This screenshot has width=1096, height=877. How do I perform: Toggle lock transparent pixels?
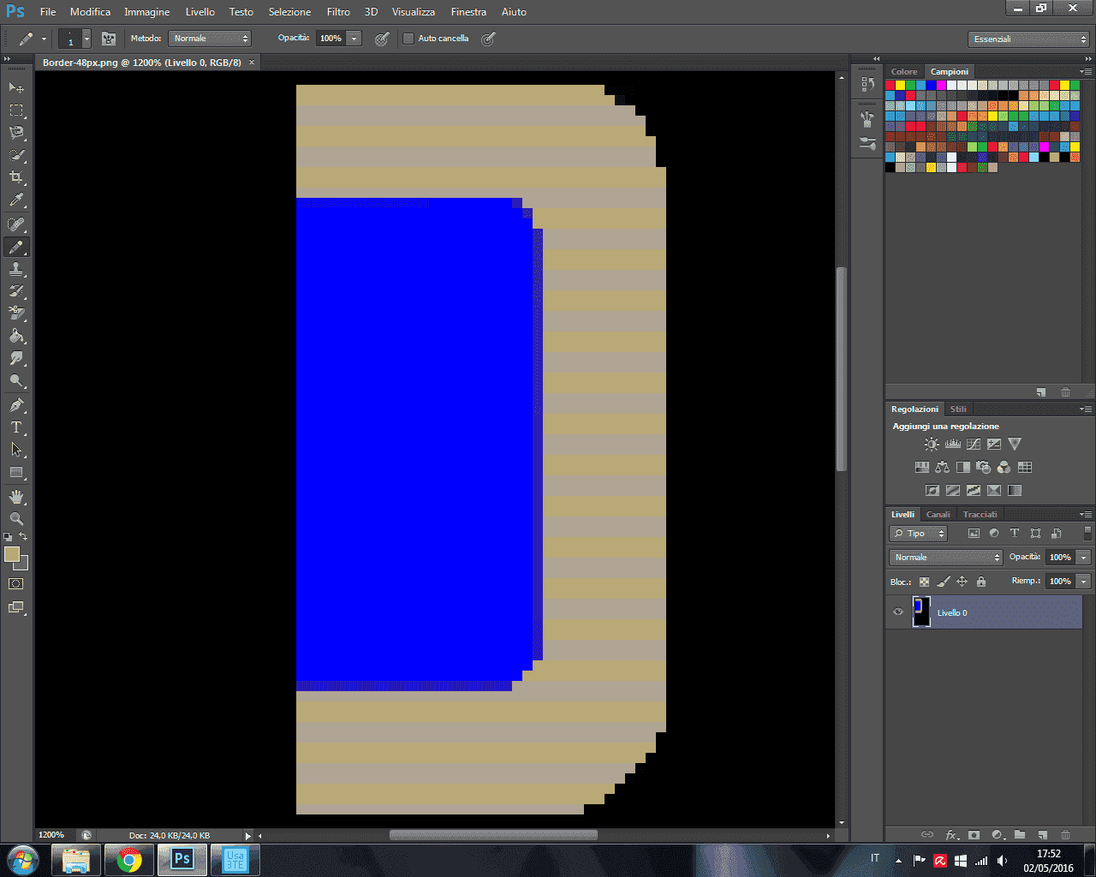[924, 582]
